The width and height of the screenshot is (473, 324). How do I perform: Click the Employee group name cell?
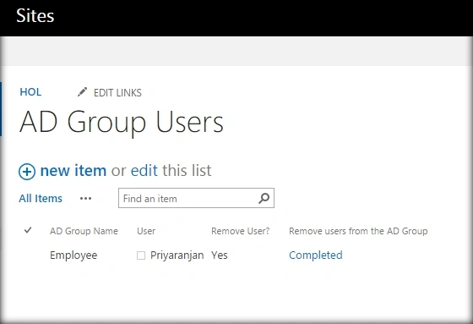click(73, 255)
